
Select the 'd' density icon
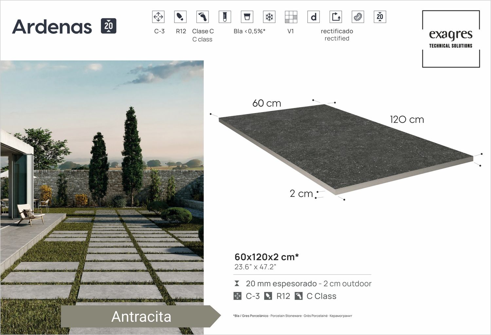[313, 16]
